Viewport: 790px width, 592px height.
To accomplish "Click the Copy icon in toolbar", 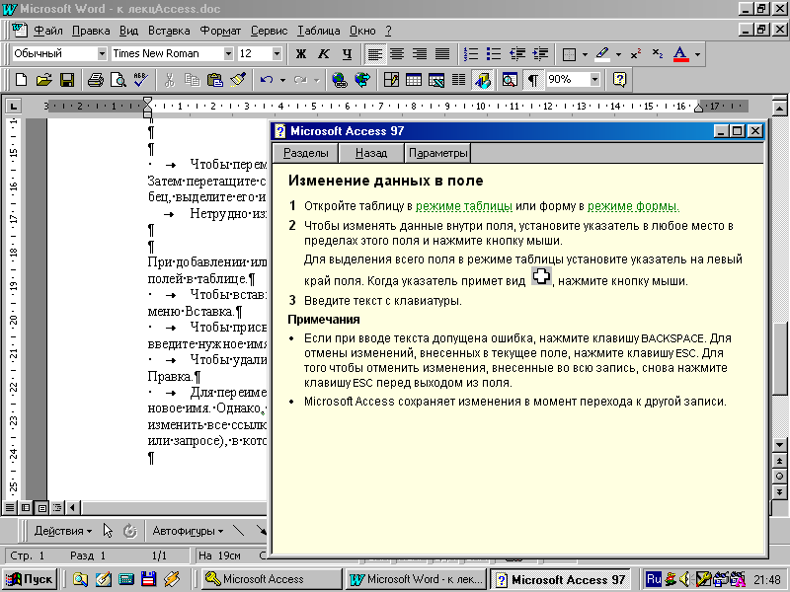I will (x=192, y=80).
